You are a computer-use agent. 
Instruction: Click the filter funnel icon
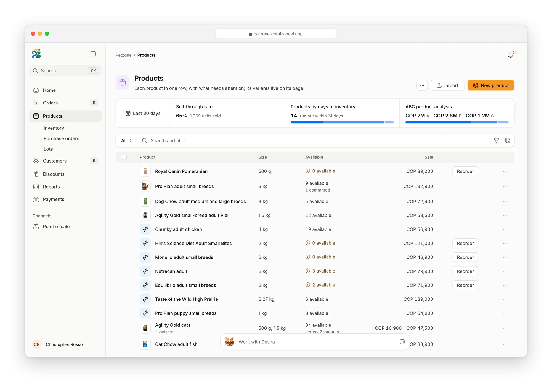tap(496, 140)
